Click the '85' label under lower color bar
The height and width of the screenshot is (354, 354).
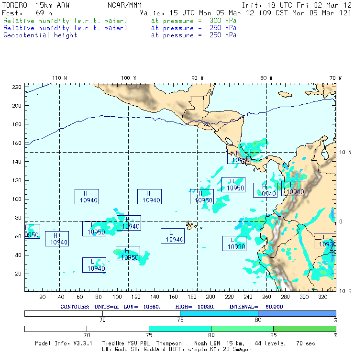coord(274,335)
